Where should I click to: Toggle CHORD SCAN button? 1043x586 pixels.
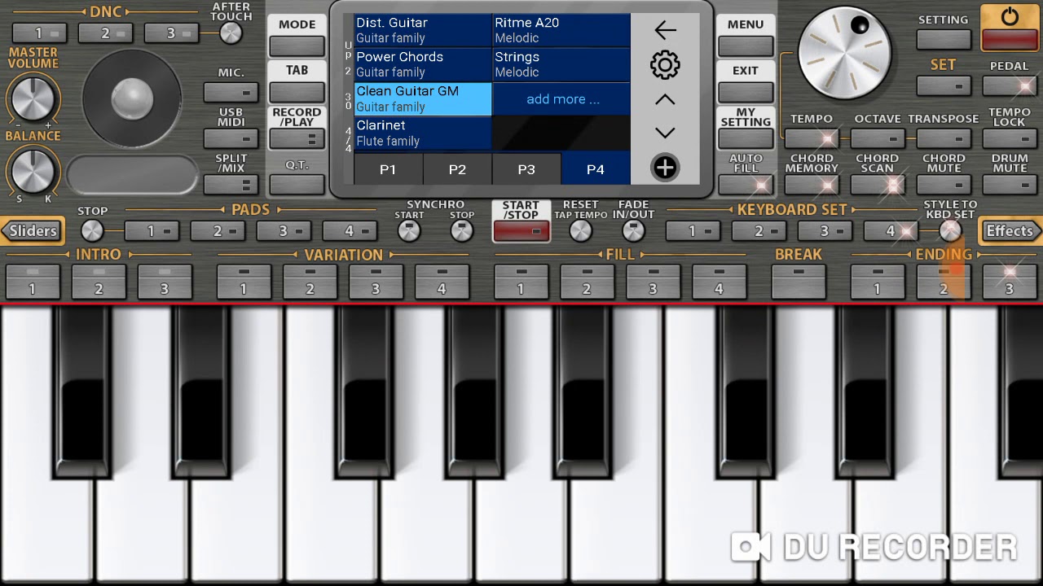coord(878,185)
